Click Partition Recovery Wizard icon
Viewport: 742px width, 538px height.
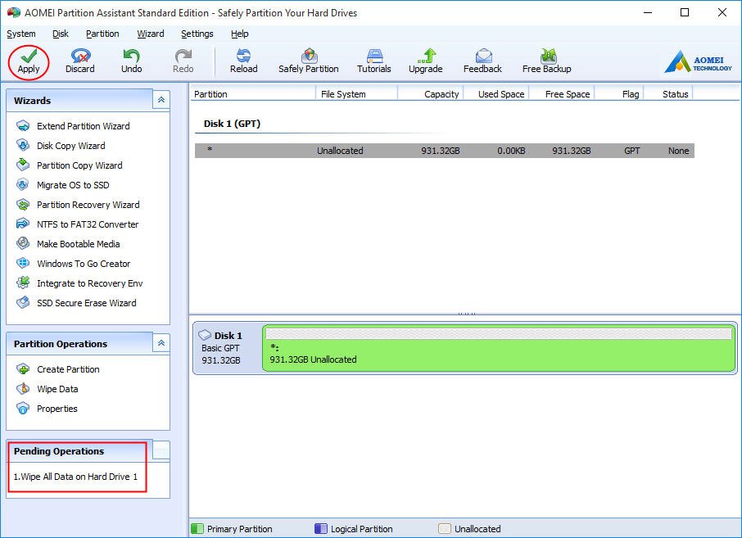23,205
